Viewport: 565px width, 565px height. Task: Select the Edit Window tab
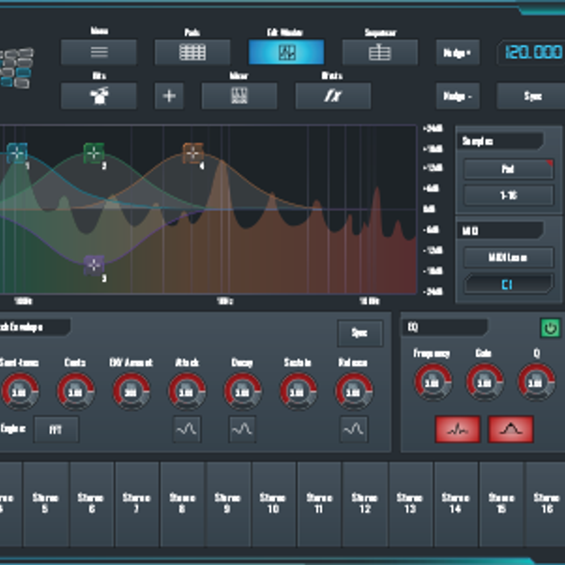click(286, 52)
